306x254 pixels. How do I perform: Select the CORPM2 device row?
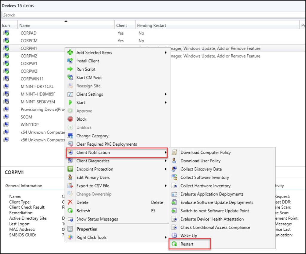tap(33, 56)
